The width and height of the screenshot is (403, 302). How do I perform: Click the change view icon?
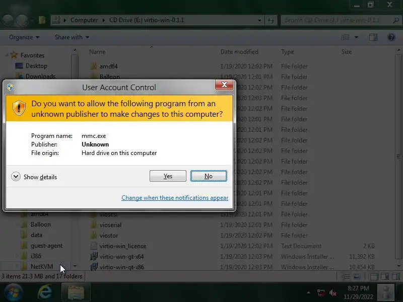tap(346, 37)
